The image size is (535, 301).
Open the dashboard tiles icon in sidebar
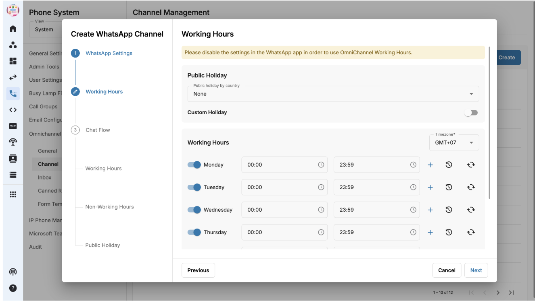coord(13,61)
